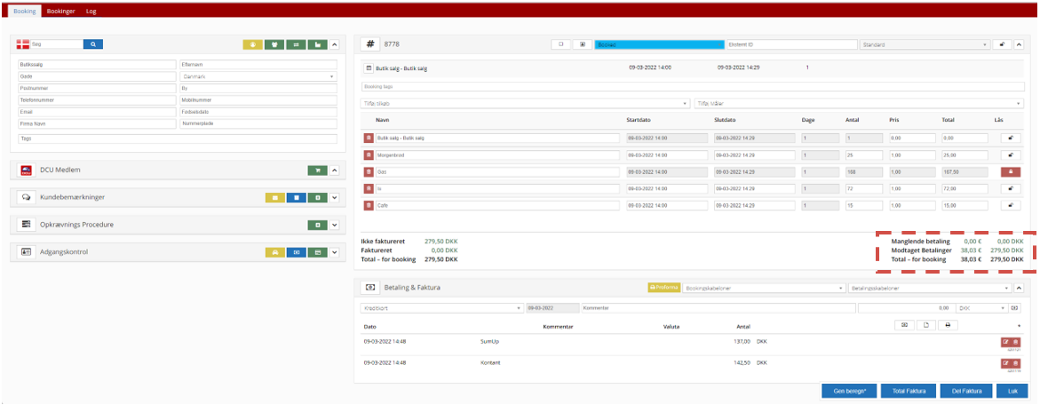This screenshot has height=413, width=1040.
Task: Open the Log tab
Action: coord(91,11)
